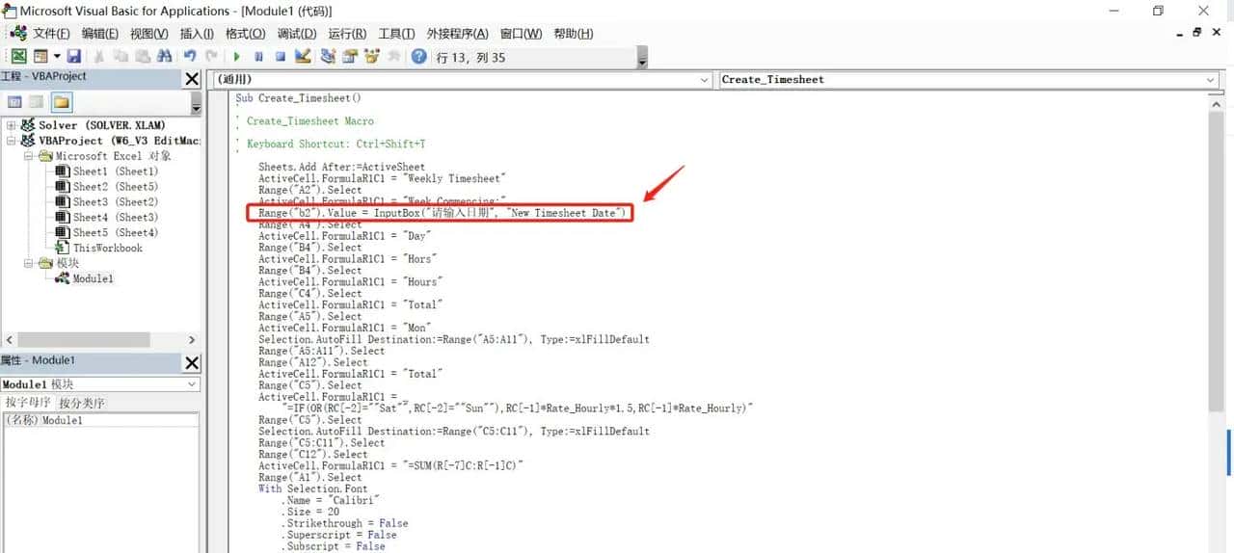Click the Undo arrow icon
This screenshot has height=553, width=1234.
click(190, 57)
